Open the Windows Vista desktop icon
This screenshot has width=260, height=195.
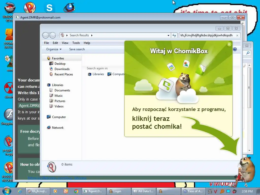click(9, 12)
